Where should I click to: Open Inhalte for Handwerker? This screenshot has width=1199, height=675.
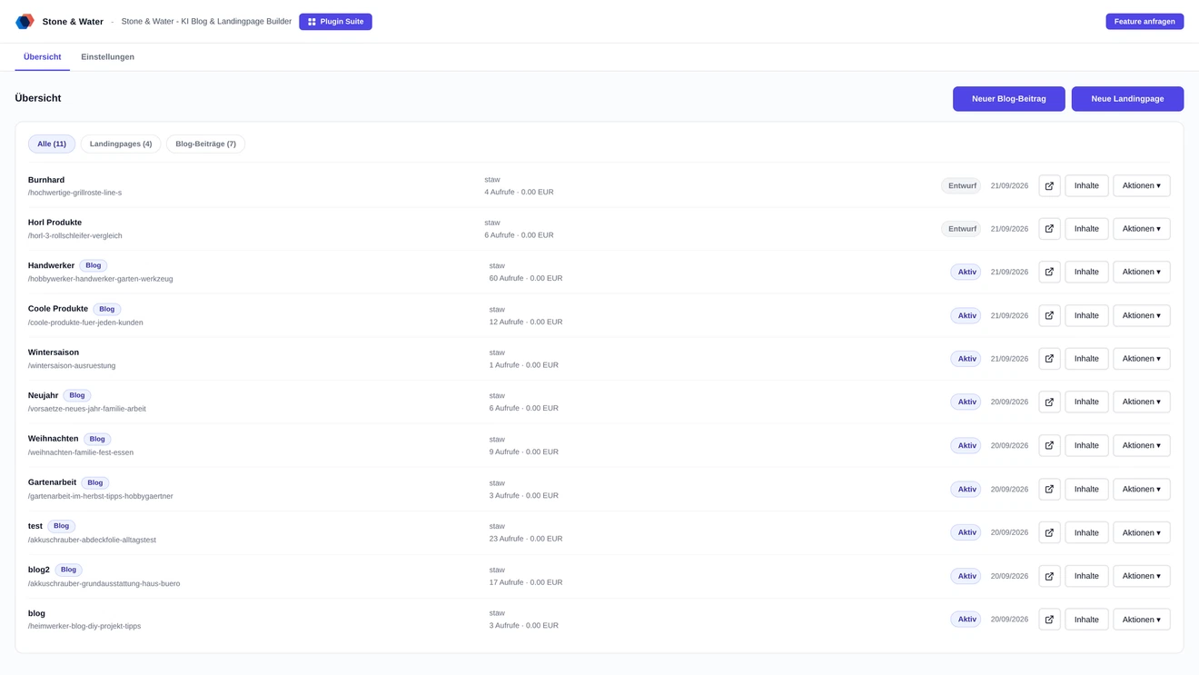(x=1086, y=272)
